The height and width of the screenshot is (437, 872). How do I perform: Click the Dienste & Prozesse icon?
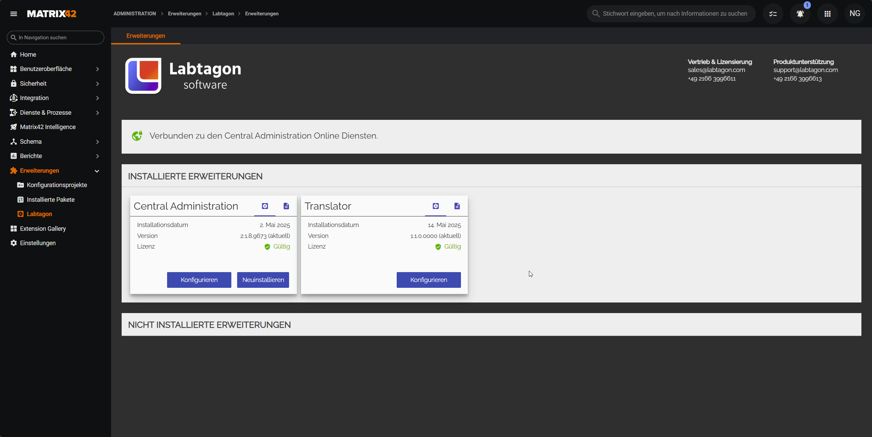tap(14, 112)
